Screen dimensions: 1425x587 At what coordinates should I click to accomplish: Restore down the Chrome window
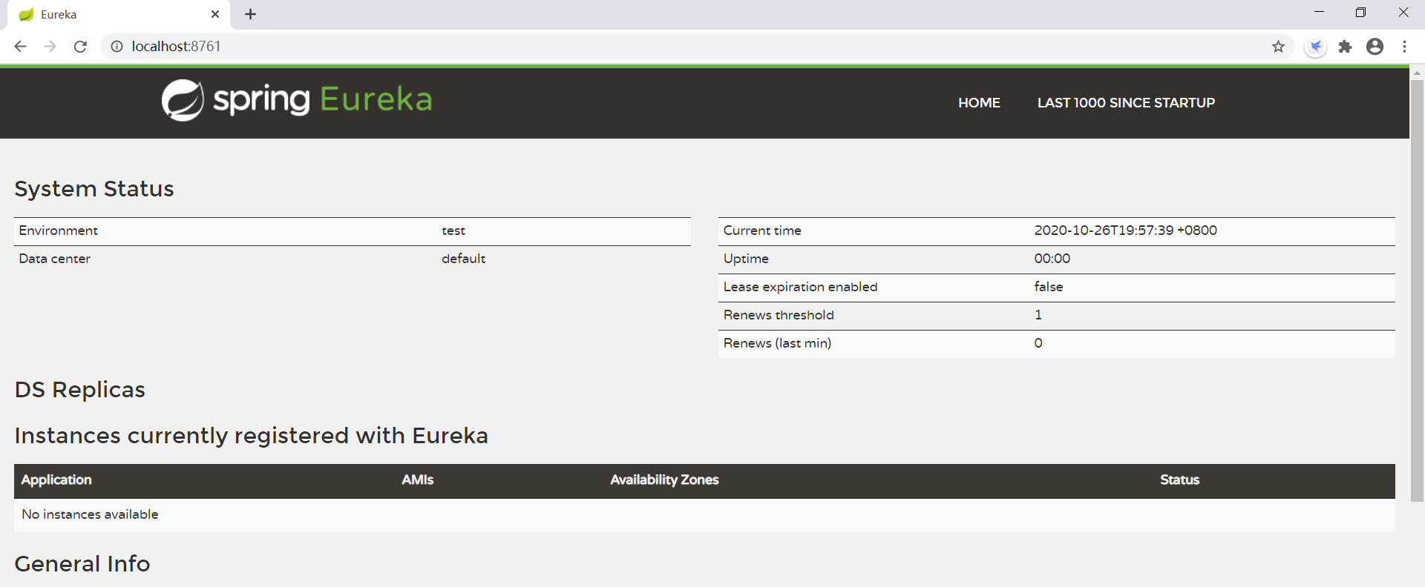1360,12
